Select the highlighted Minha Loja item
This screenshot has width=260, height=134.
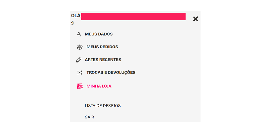99,86
